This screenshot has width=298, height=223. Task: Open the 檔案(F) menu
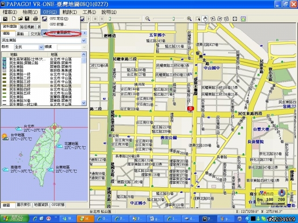10,12
